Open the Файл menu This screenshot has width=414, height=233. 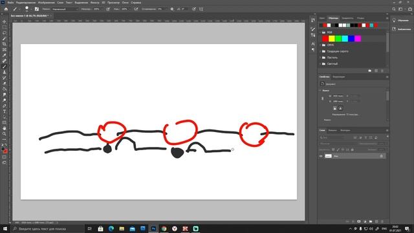click(10, 3)
